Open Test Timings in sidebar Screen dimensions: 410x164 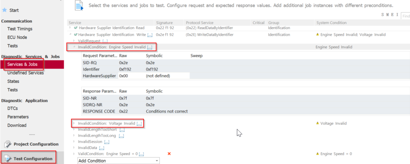20,29
